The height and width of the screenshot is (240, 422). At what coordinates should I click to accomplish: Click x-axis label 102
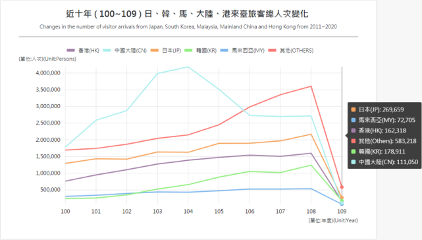pos(127,212)
